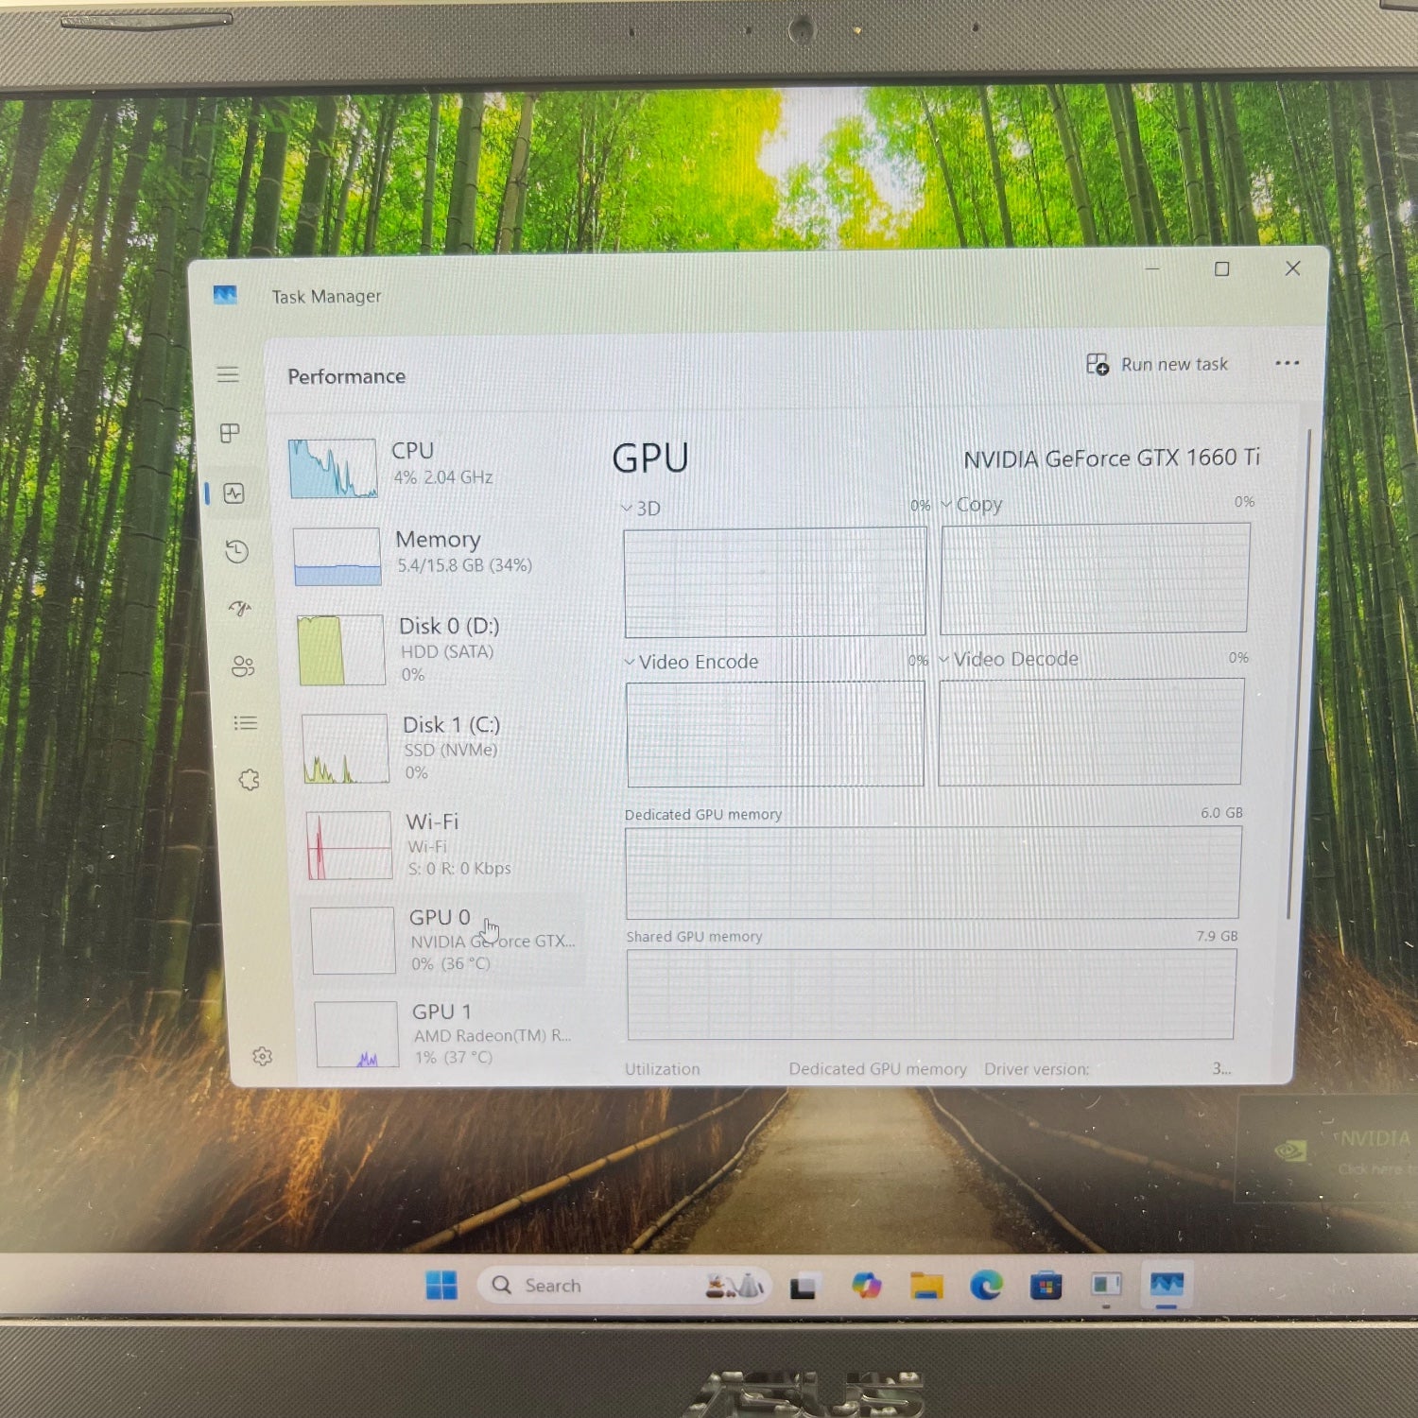This screenshot has width=1418, height=1418.
Task: Click the GPU panel vertical scrollbar
Action: 1288,671
